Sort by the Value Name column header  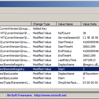69,24
